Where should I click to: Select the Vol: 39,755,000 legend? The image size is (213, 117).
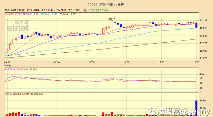[x=13, y=94]
